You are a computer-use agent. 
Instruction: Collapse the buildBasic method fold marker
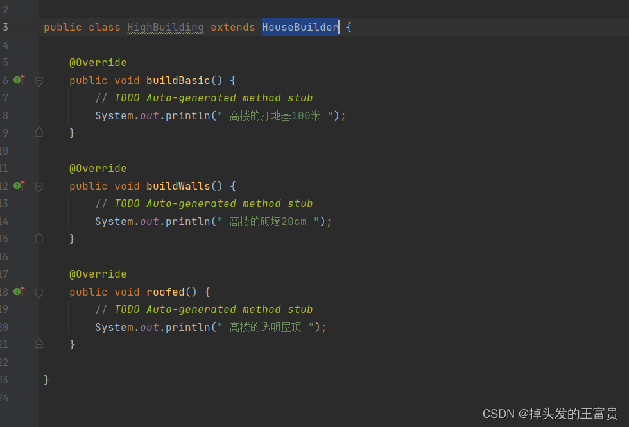tap(39, 81)
